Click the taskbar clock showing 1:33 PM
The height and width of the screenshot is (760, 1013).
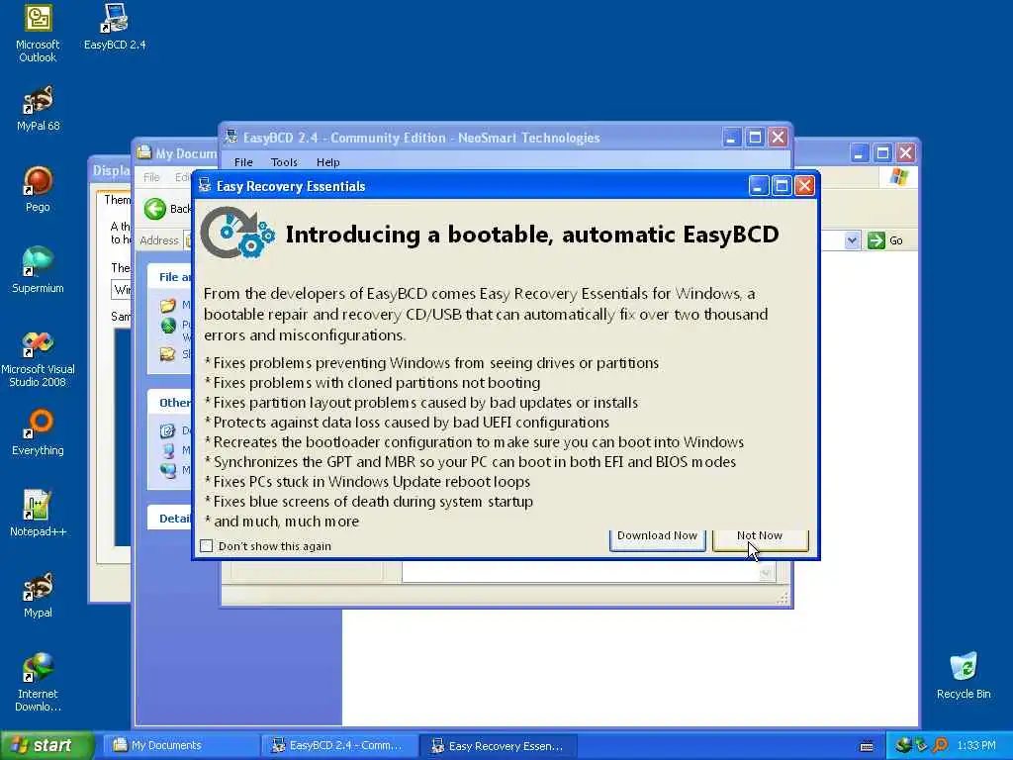pos(976,746)
